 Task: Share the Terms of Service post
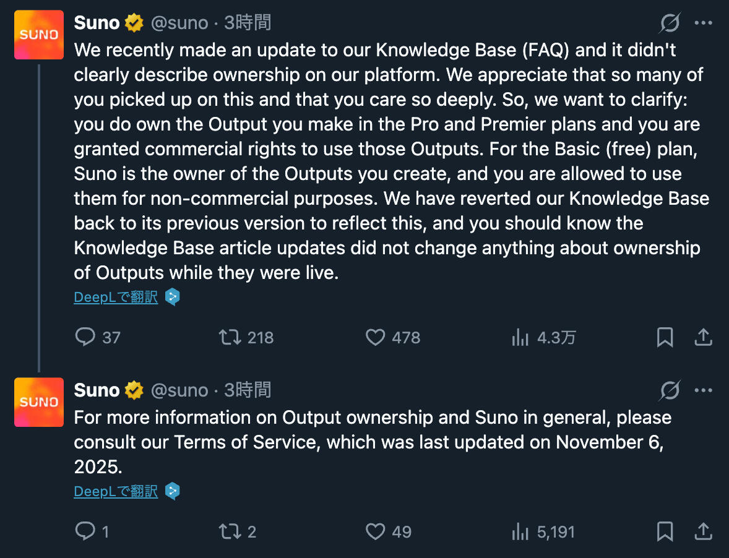[703, 531]
